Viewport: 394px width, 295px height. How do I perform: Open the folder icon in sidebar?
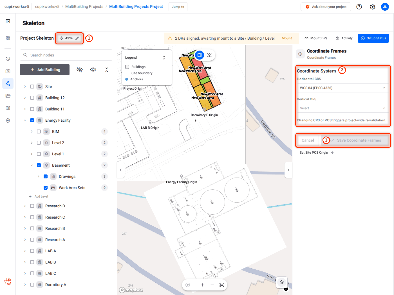pos(8,96)
